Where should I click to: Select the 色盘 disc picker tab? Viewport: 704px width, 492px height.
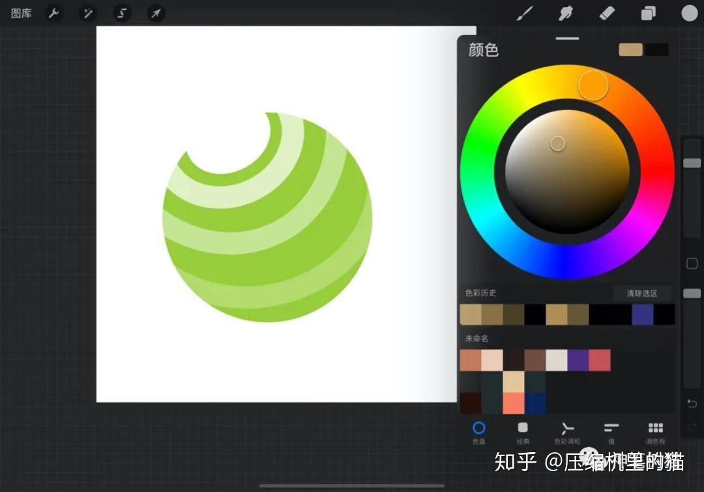click(480, 432)
